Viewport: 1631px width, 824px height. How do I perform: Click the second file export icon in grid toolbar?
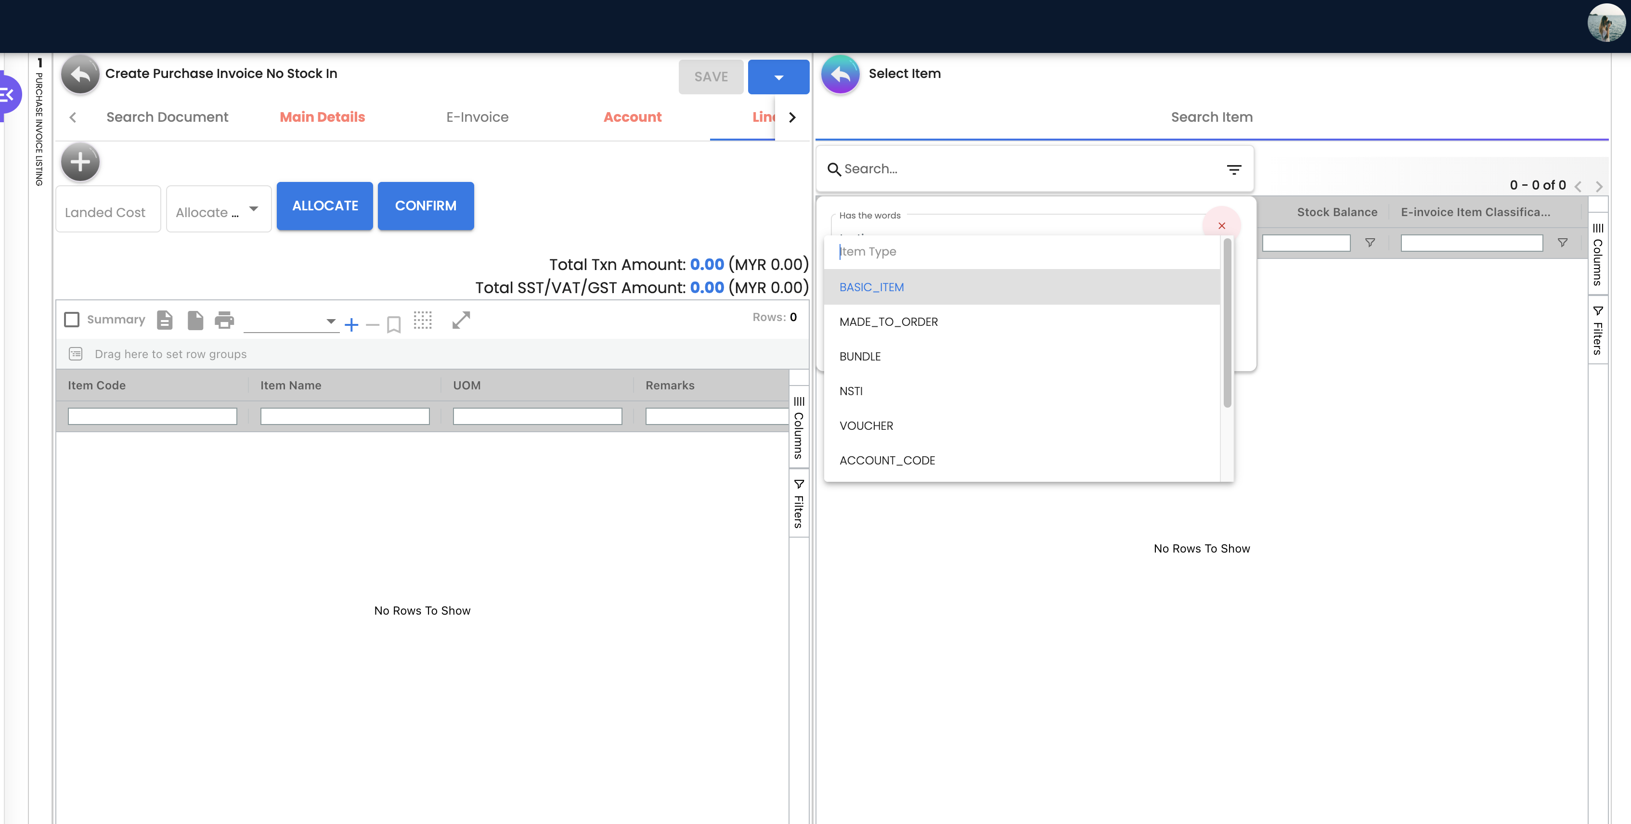point(195,320)
